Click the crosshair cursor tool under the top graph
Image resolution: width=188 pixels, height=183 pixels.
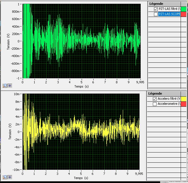click(10, 86)
